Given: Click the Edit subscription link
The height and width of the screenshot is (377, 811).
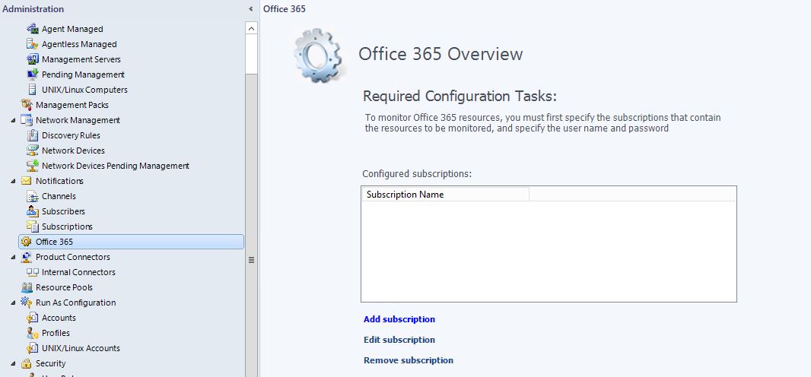Looking at the screenshot, I should click(x=399, y=340).
